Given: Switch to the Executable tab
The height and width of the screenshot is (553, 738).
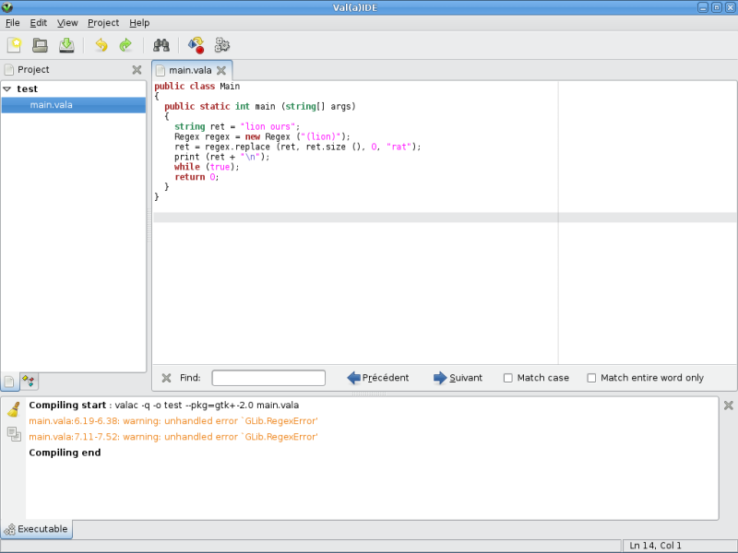Looking at the screenshot, I should click(x=36, y=529).
